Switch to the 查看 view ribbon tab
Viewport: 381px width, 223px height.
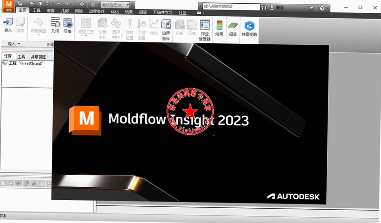tap(51, 10)
